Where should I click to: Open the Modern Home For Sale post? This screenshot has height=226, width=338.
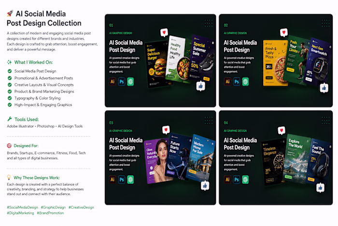(200, 158)
